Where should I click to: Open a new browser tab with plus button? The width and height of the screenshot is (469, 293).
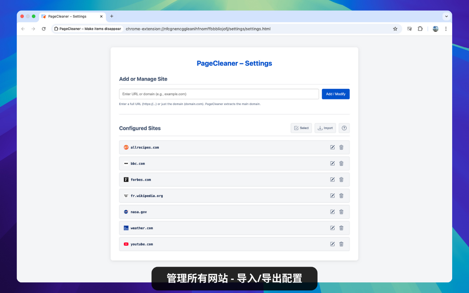tap(111, 16)
